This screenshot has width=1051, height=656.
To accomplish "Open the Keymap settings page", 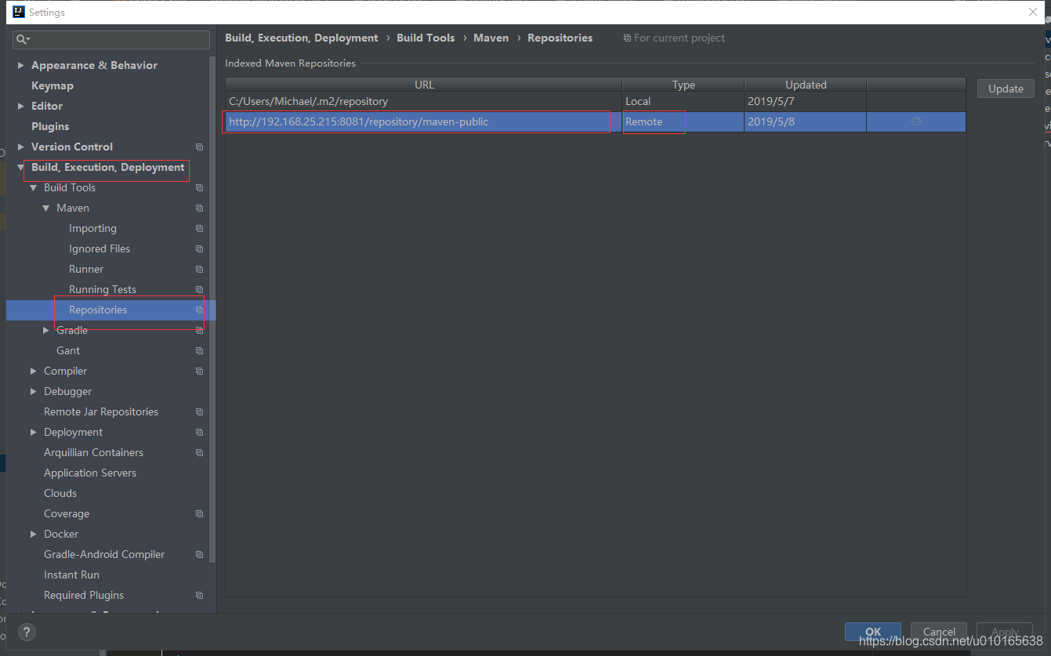I will pyautogui.click(x=53, y=85).
